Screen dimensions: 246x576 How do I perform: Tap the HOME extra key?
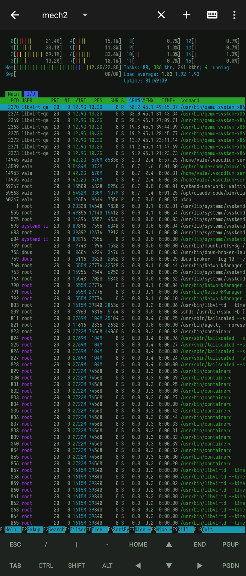coord(138,544)
